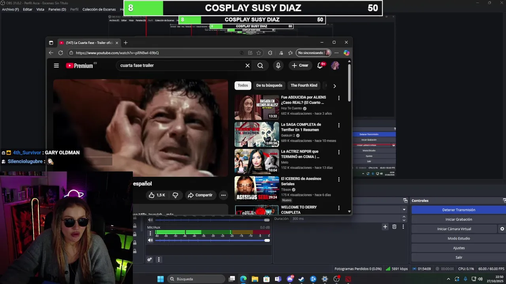
Task: Dislike the video thumbs down
Action: coord(175,195)
